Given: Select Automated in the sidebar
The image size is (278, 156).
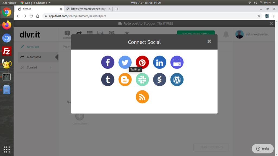Looking at the screenshot, I should click(x=38, y=57).
